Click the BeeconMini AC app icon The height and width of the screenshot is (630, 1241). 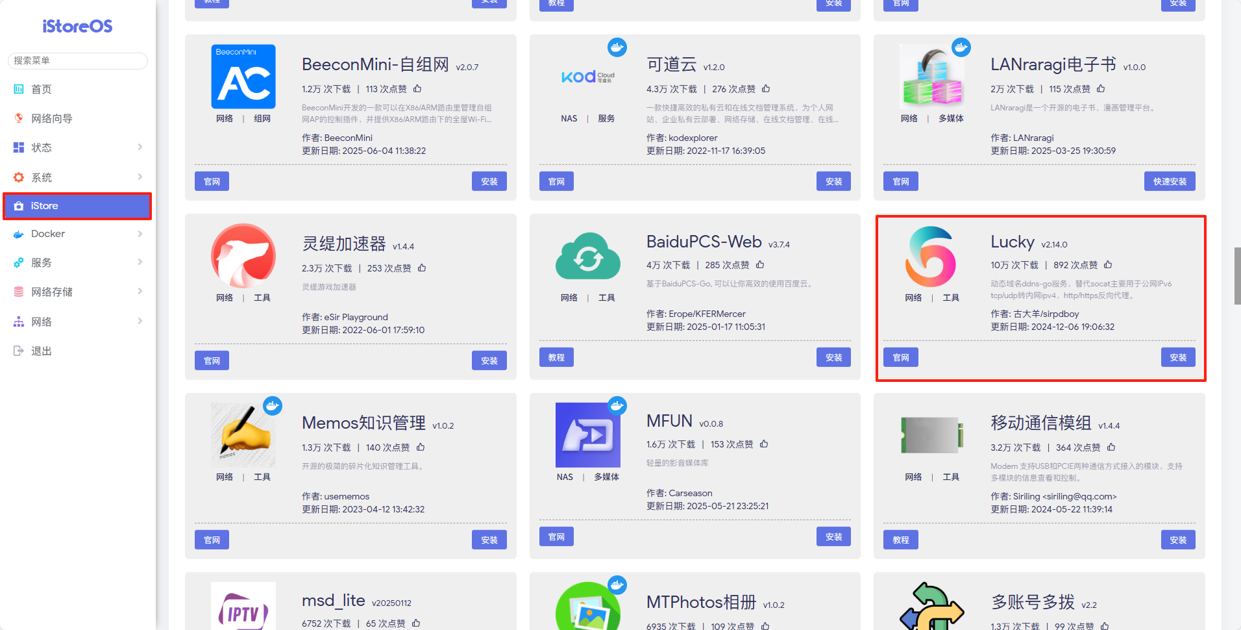tap(243, 77)
